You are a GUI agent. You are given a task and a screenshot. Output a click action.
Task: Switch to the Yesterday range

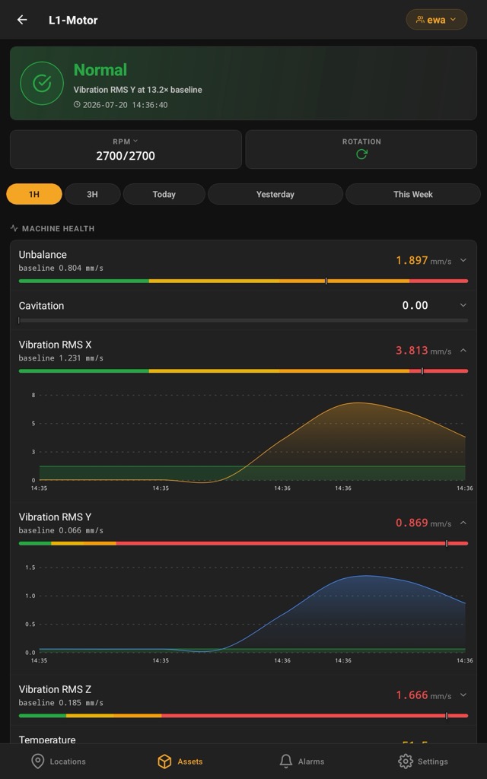pyautogui.click(x=275, y=194)
